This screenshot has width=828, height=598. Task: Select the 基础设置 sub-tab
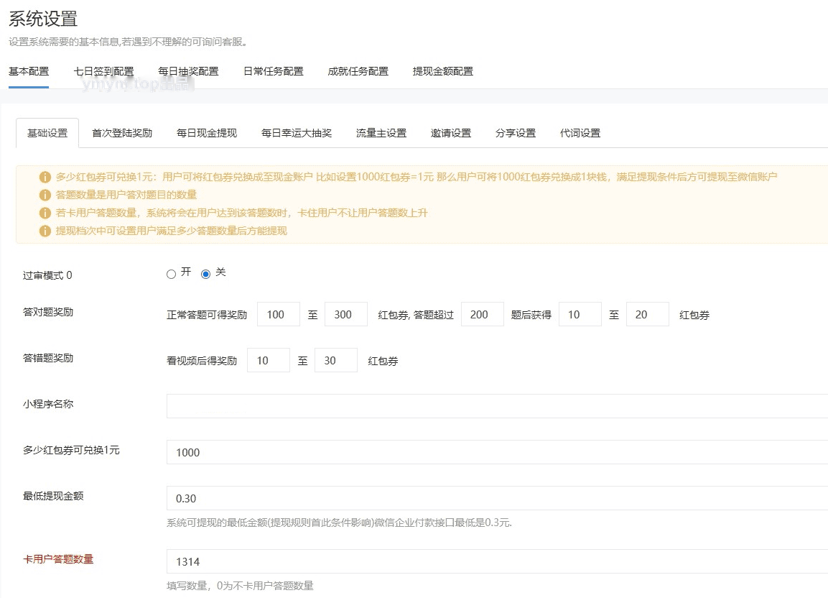pos(47,133)
